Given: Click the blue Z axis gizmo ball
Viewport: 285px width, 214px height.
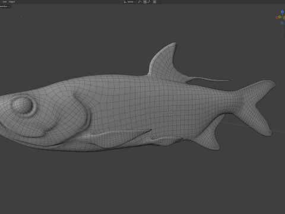Looking at the screenshot, I should tap(282, 12).
